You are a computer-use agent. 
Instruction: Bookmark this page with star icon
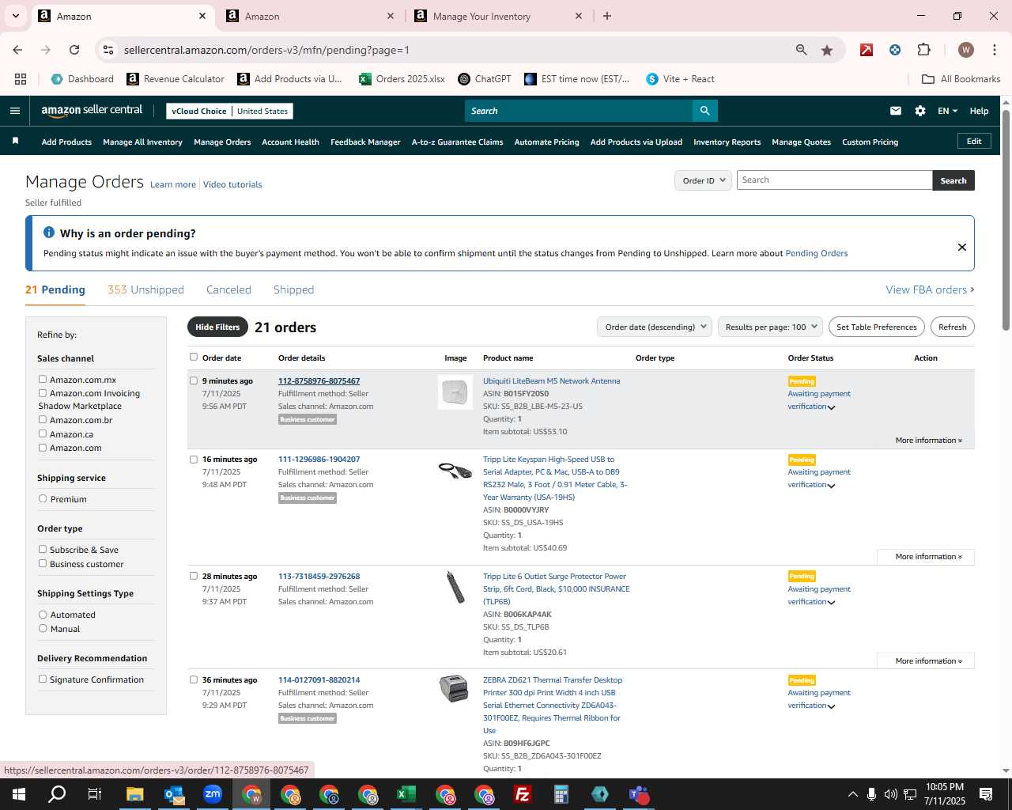pyautogui.click(x=827, y=50)
